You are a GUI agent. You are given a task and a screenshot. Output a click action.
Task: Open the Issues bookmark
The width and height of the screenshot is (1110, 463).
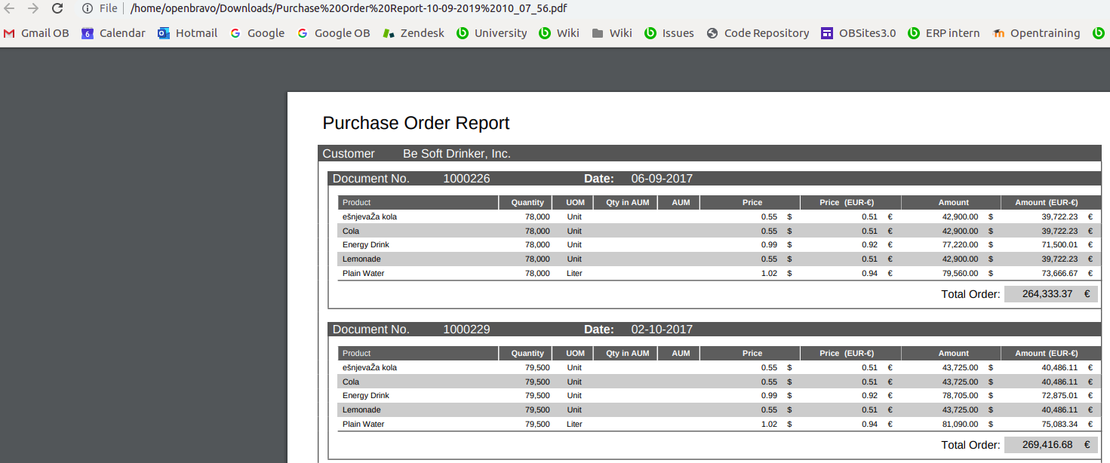click(x=669, y=33)
